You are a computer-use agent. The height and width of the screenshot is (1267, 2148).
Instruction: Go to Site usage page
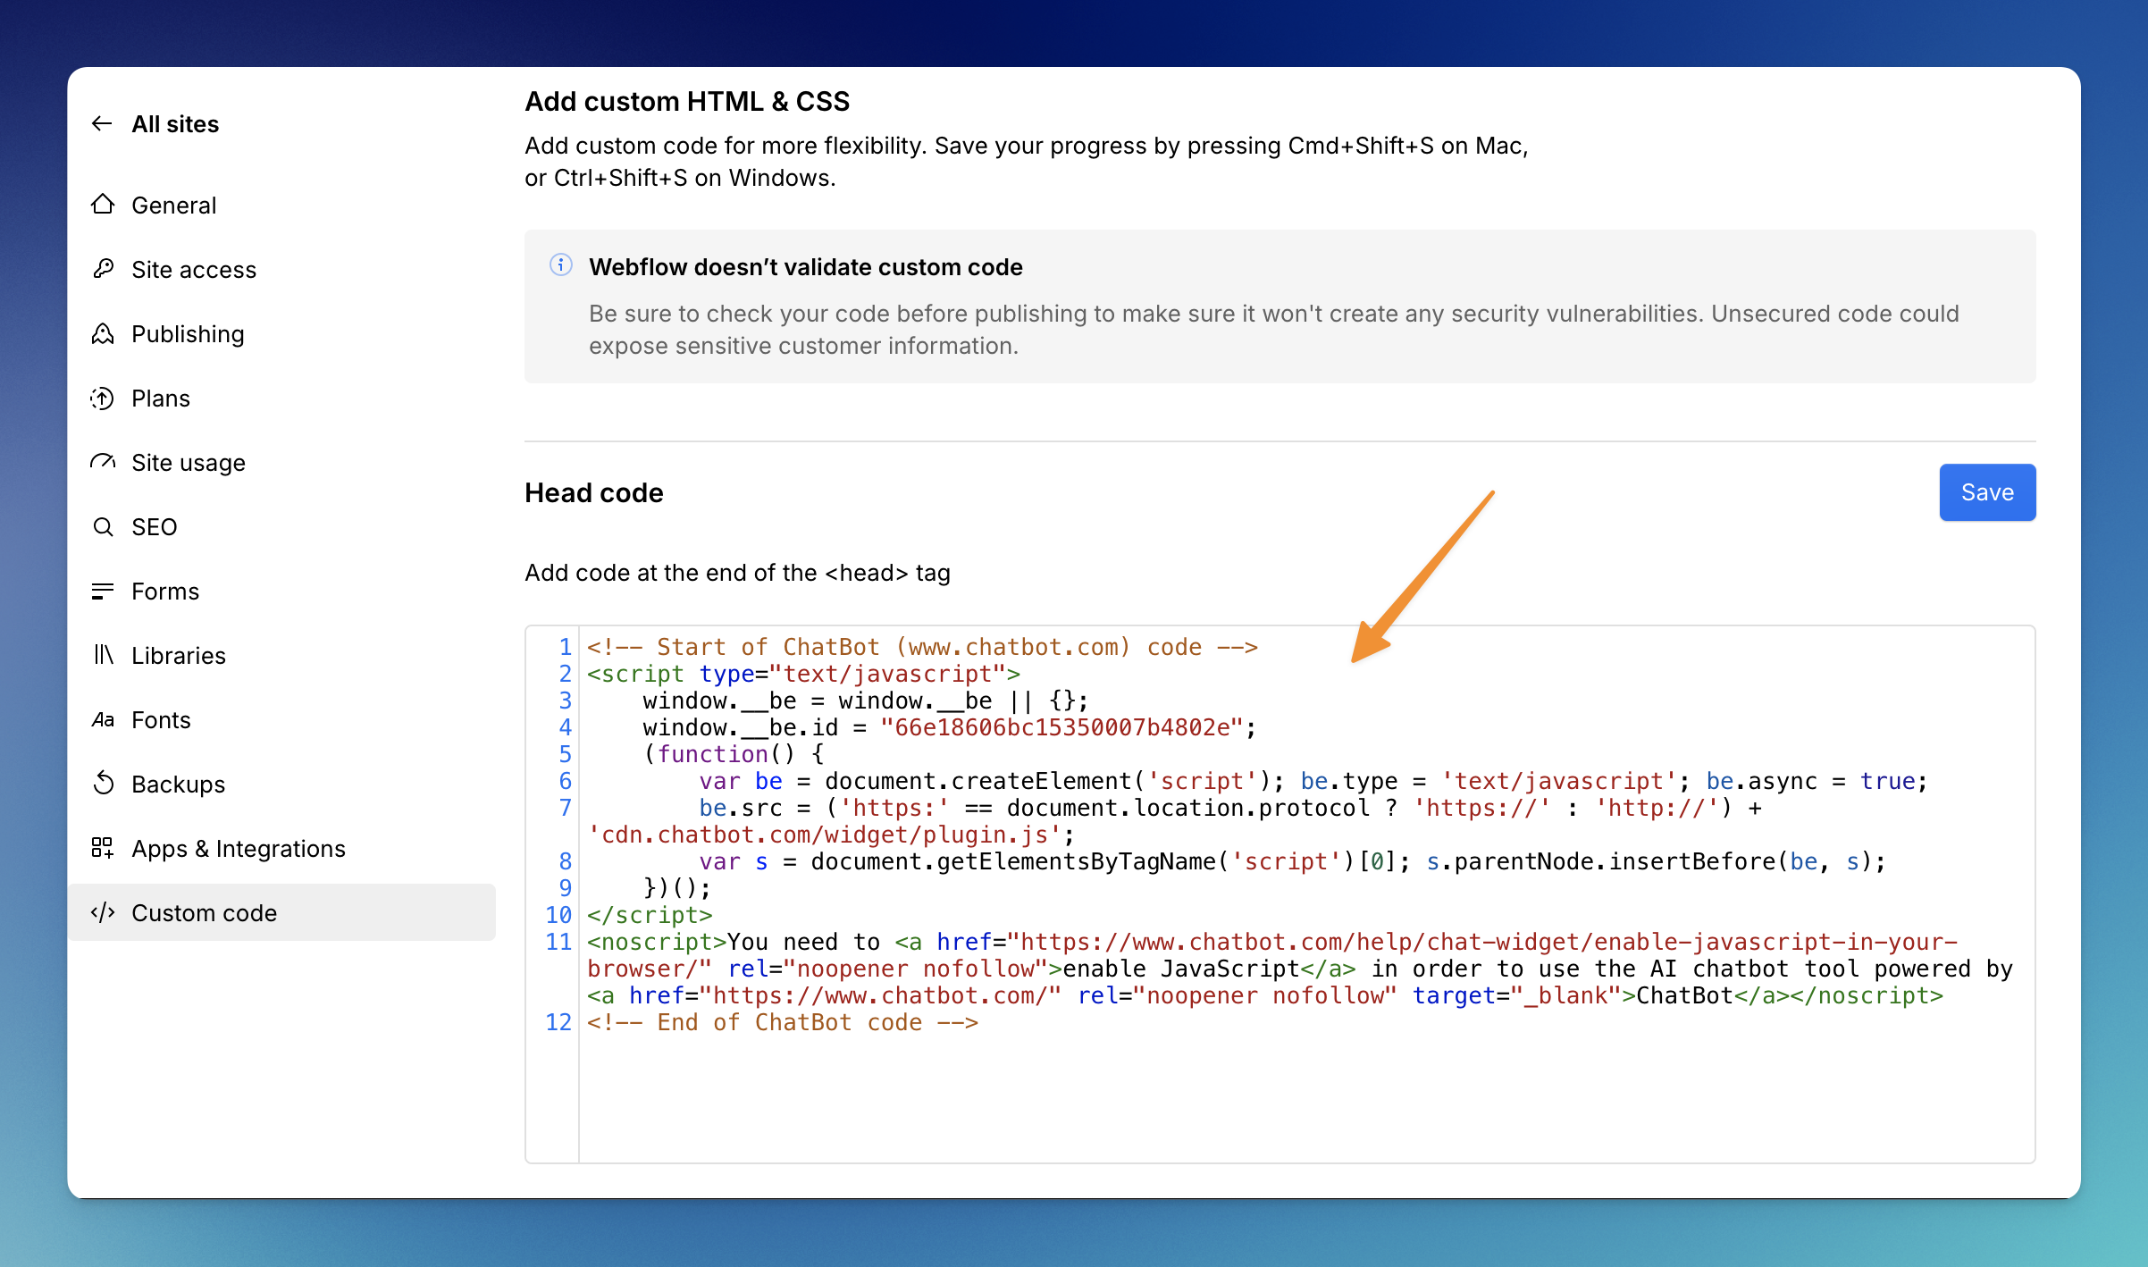click(188, 462)
